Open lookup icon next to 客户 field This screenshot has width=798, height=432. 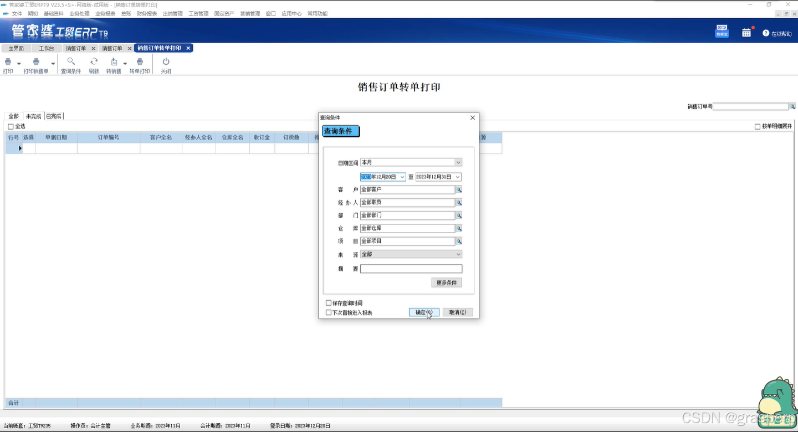coord(459,189)
